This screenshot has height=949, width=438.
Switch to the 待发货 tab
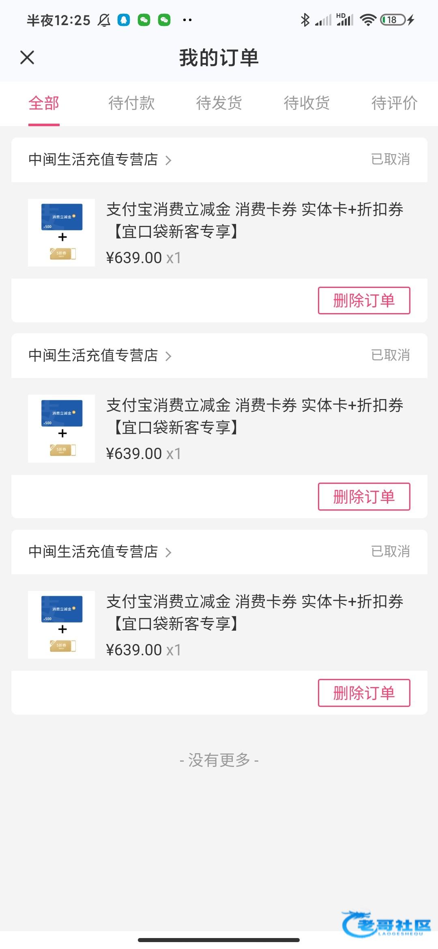coord(219,103)
